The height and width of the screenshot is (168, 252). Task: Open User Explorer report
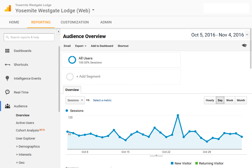point(25,139)
